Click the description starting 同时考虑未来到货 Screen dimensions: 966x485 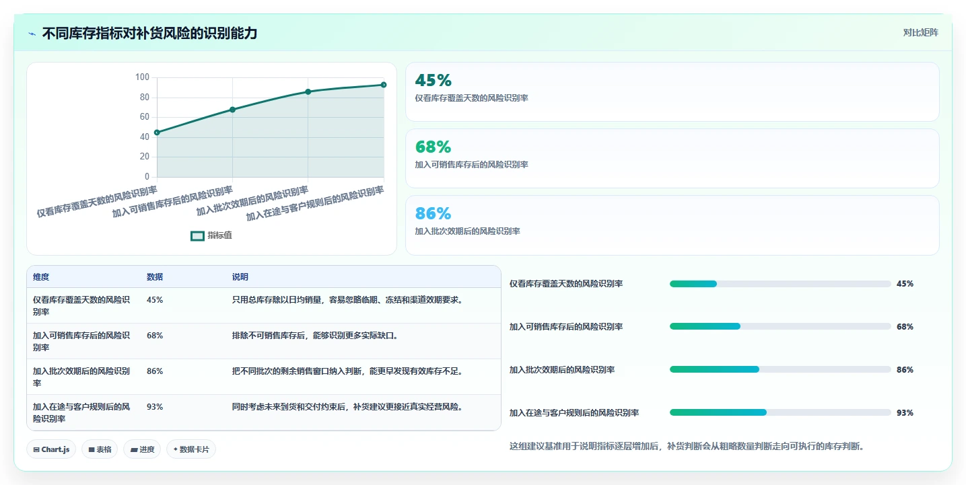tap(347, 406)
